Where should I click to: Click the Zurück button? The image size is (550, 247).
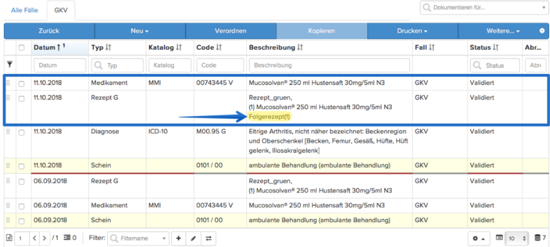point(49,31)
